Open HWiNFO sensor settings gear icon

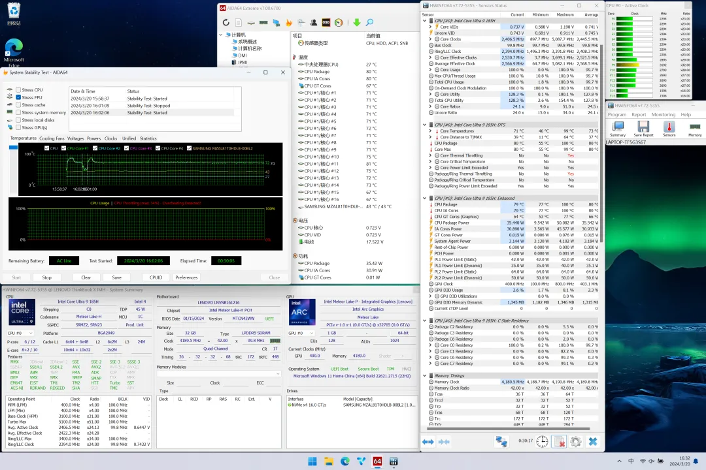pos(576,442)
